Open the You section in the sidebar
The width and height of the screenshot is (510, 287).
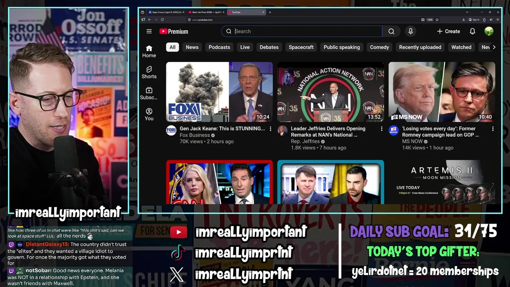point(149,115)
